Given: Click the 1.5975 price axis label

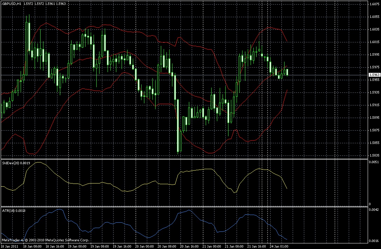Looking at the screenshot, I should click(374, 67).
